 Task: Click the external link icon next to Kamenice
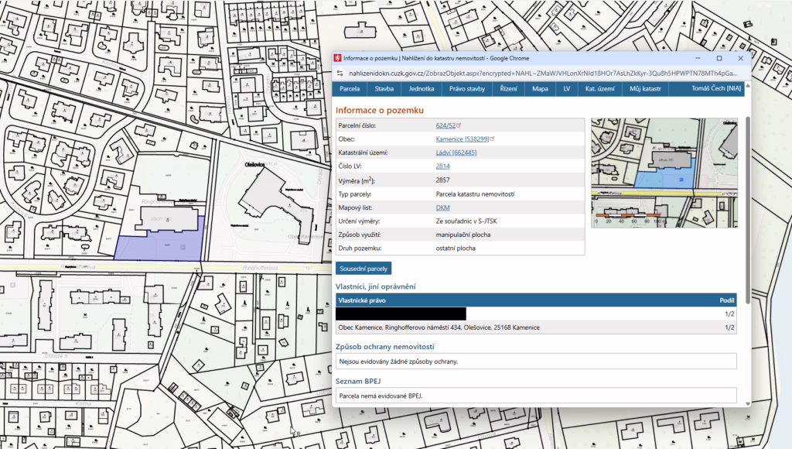492,139
